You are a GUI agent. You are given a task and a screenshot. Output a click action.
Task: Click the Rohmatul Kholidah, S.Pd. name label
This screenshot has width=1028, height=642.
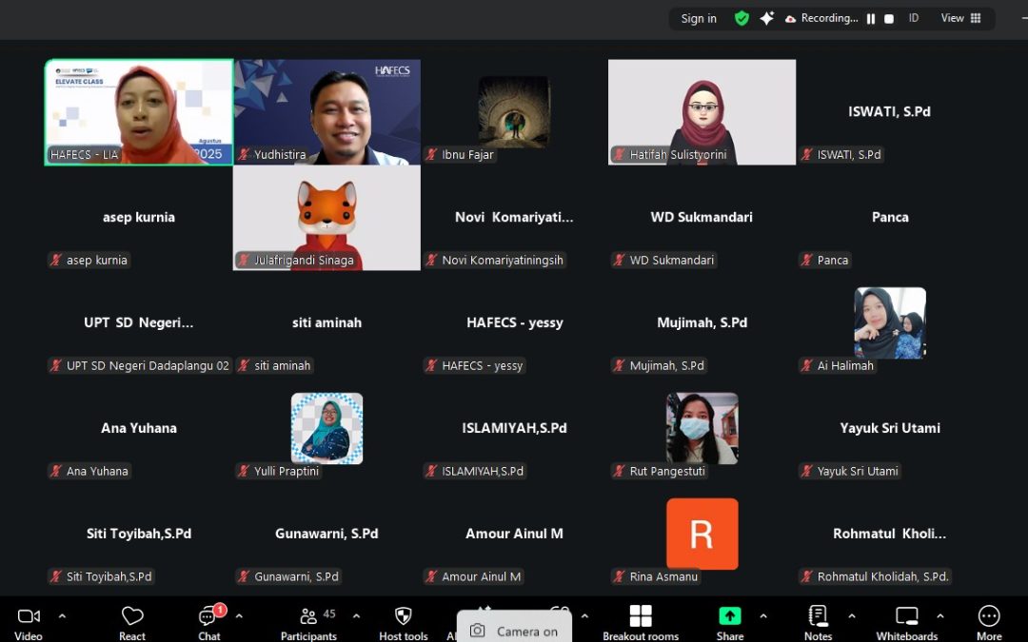pyautogui.click(x=876, y=576)
